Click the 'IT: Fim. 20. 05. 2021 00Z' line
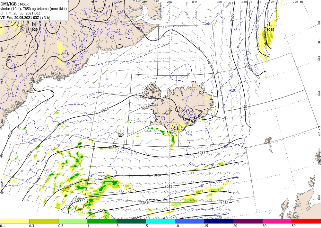 click(20, 13)
